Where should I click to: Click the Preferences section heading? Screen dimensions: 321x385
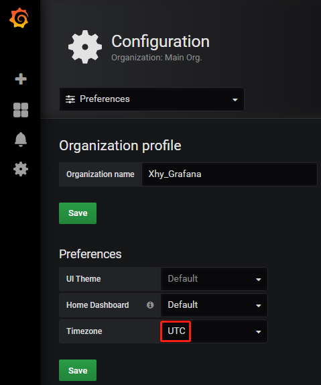(90, 254)
